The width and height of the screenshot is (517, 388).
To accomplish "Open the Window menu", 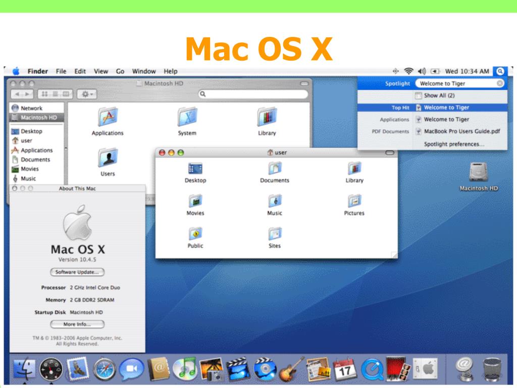I will (x=144, y=71).
